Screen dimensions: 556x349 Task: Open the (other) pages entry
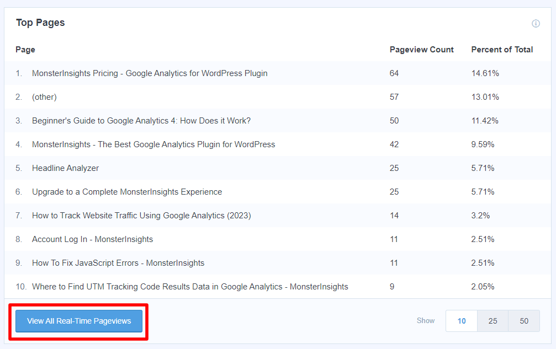(x=44, y=96)
